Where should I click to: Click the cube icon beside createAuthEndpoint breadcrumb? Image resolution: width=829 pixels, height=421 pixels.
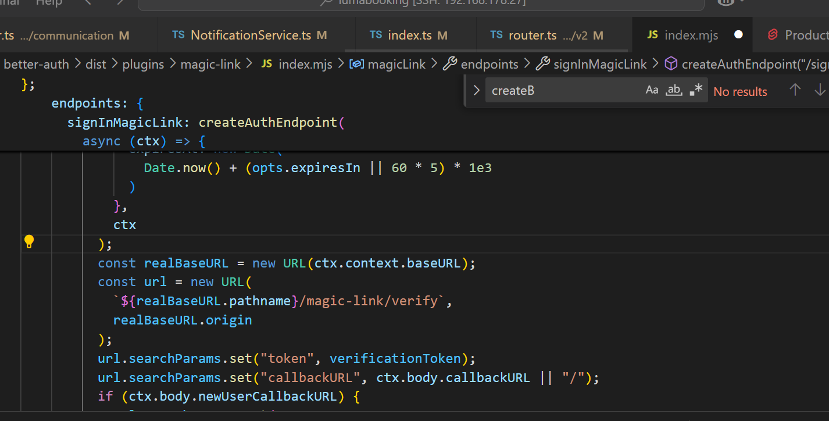coord(670,64)
